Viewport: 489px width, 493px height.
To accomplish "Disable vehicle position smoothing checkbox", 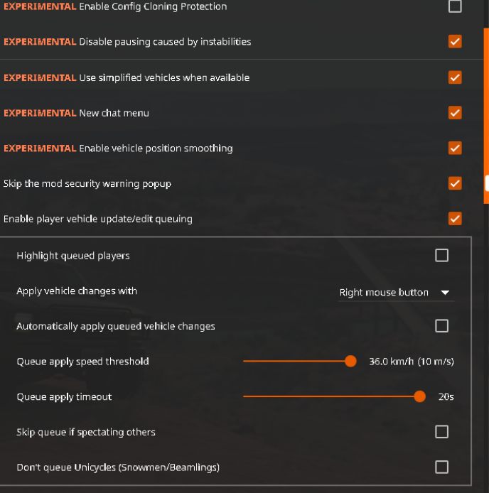I will [455, 148].
